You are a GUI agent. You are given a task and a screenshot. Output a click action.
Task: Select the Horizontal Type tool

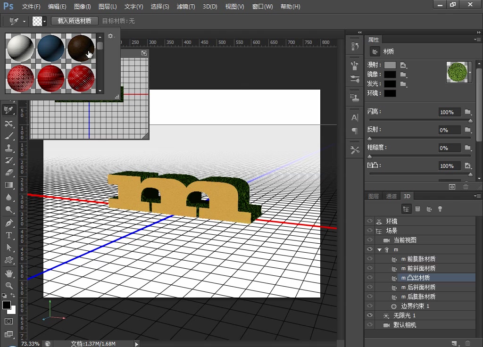point(9,235)
